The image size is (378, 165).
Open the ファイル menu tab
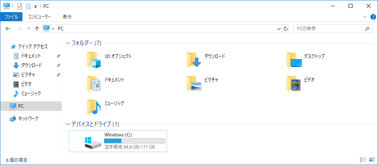pos(11,17)
